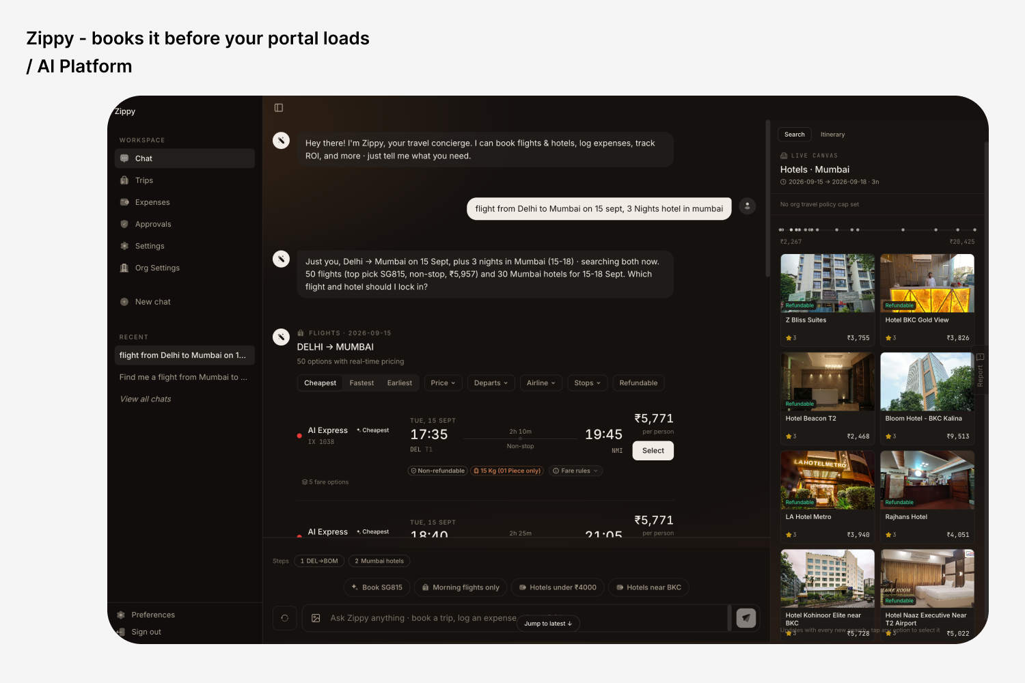Screen dimensions: 1025x683
Task: Expand Fare rules on first flight
Action: coord(575,471)
